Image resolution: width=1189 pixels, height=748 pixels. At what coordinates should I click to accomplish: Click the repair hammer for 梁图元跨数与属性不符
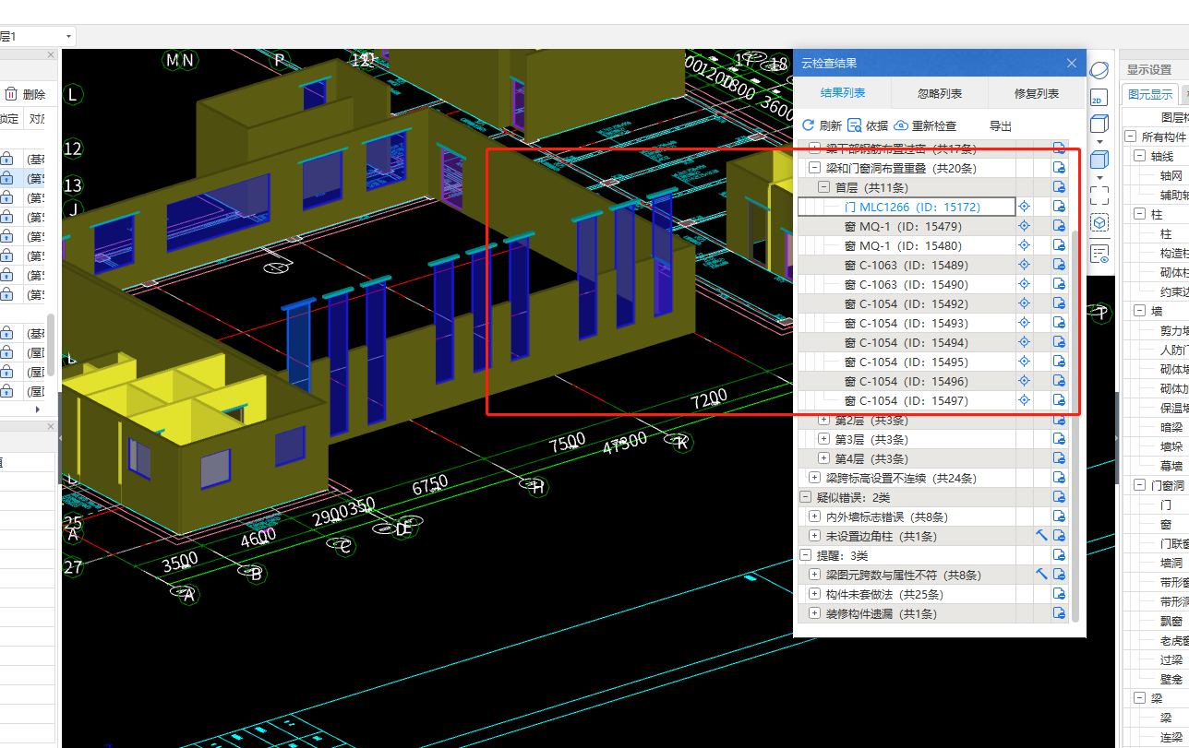click(1041, 575)
